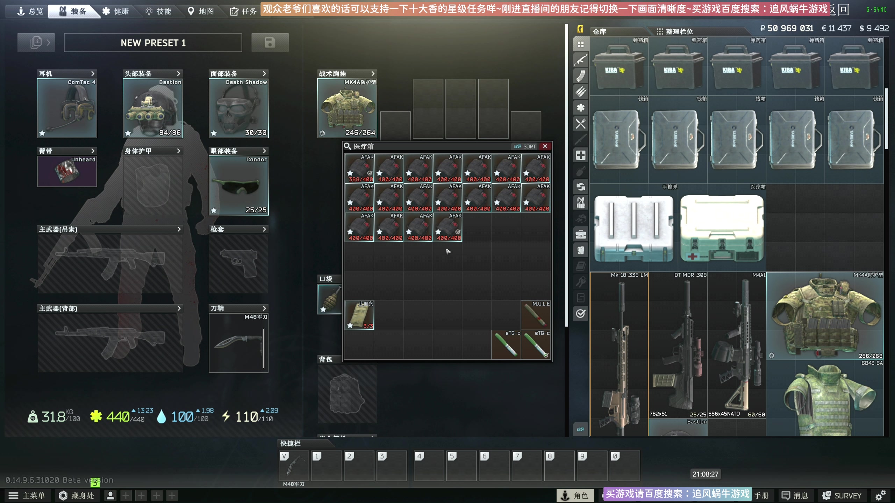Click hotbar slot V with M48军刀
The width and height of the screenshot is (895, 503).
[x=294, y=466]
